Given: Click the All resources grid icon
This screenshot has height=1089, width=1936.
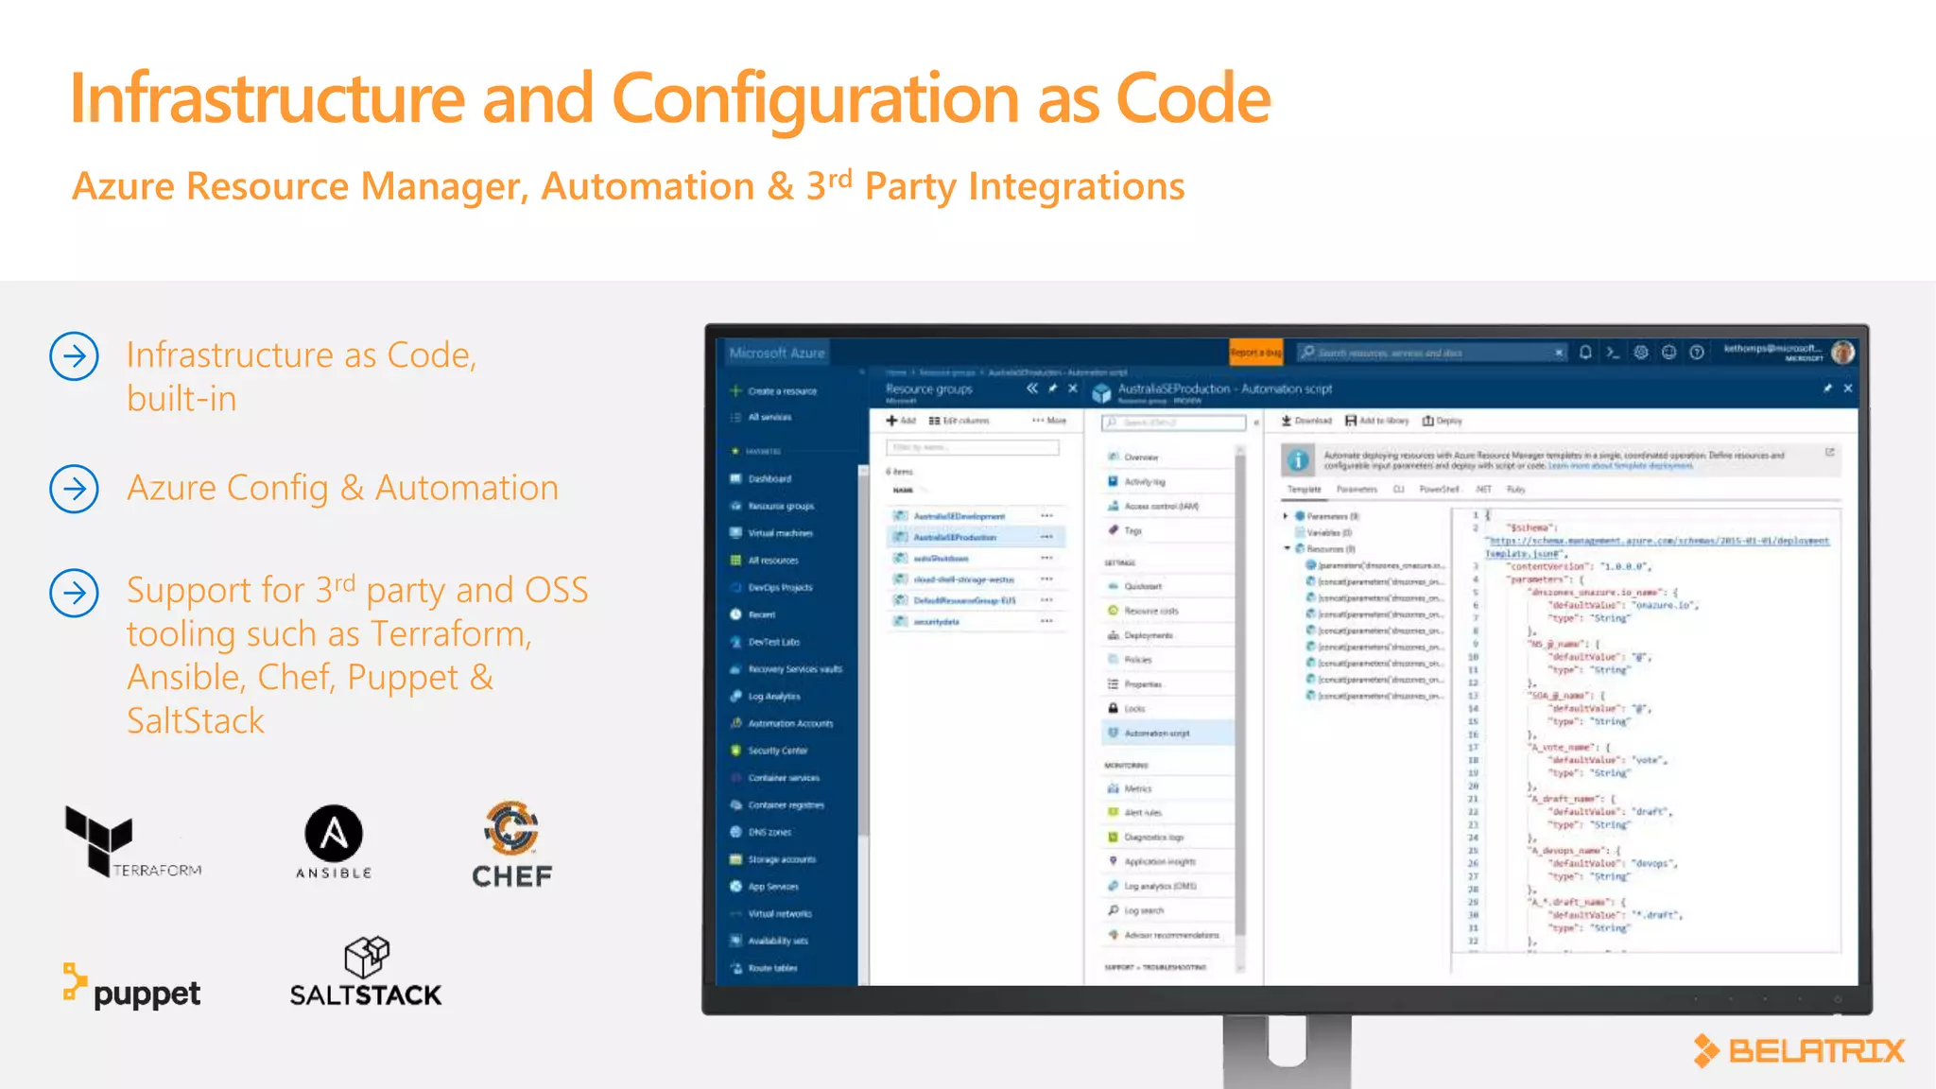Looking at the screenshot, I should [x=735, y=561].
